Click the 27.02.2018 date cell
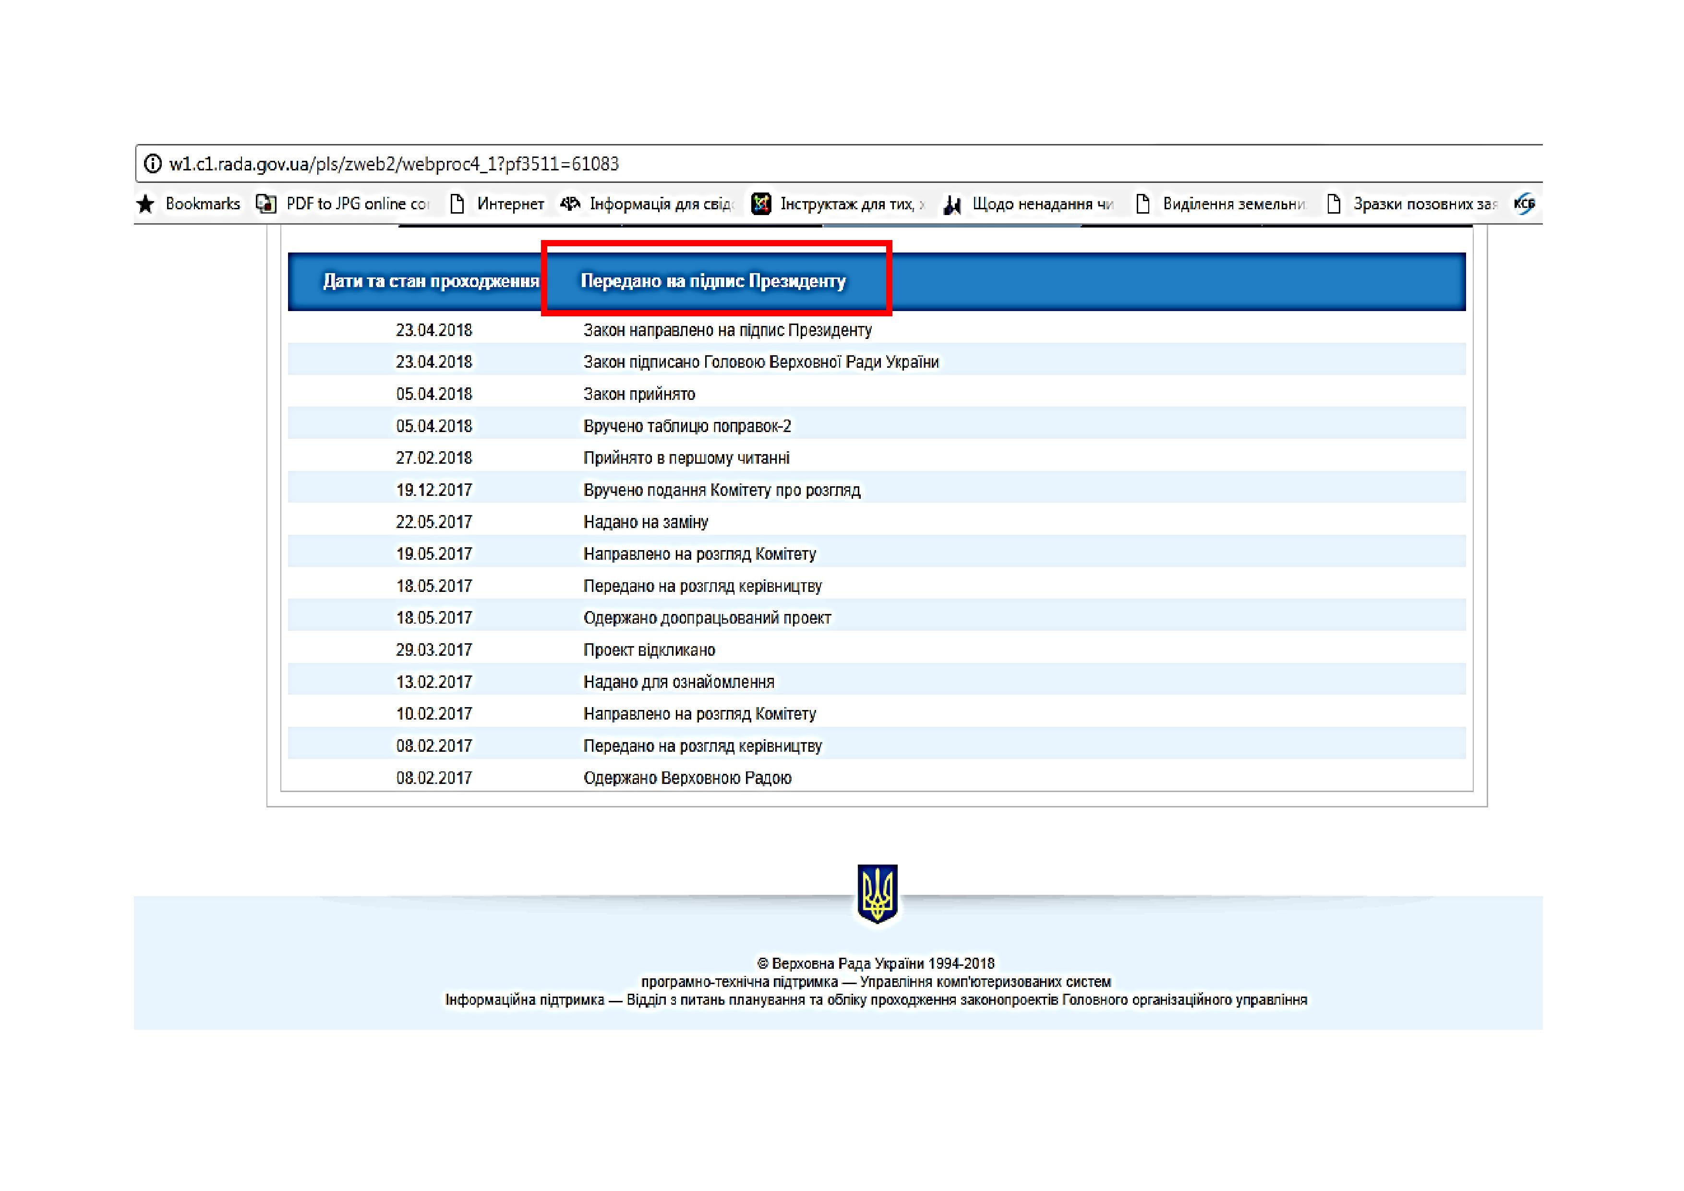This screenshot has height=1191, width=1684. point(434,457)
